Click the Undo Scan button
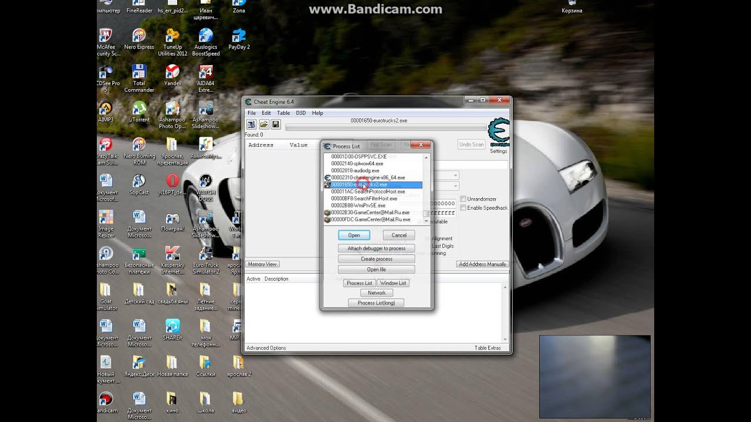The height and width of the screenshot is (422, 751). point(471,145)
